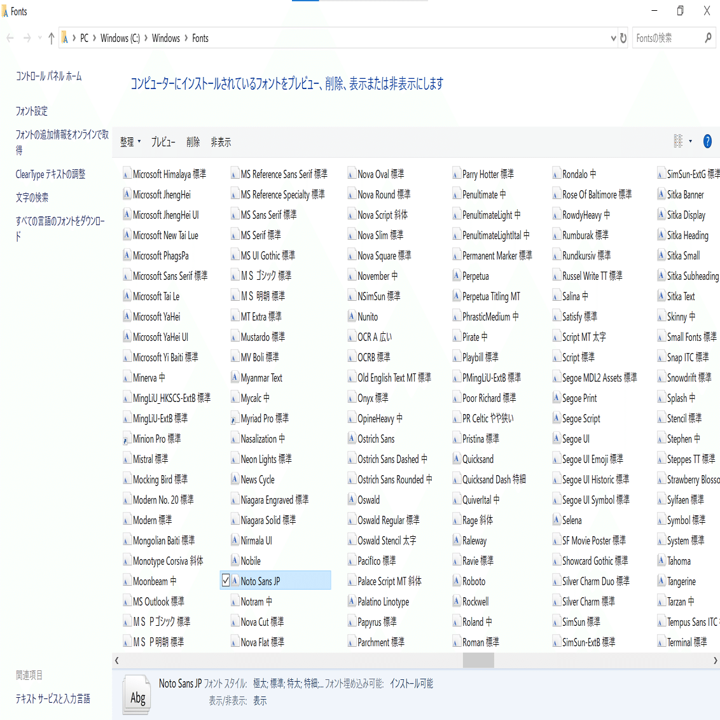The height and width of the screenshot is (720, 720).
Task: Select the Nunito font icon
Action: (352, 316)
